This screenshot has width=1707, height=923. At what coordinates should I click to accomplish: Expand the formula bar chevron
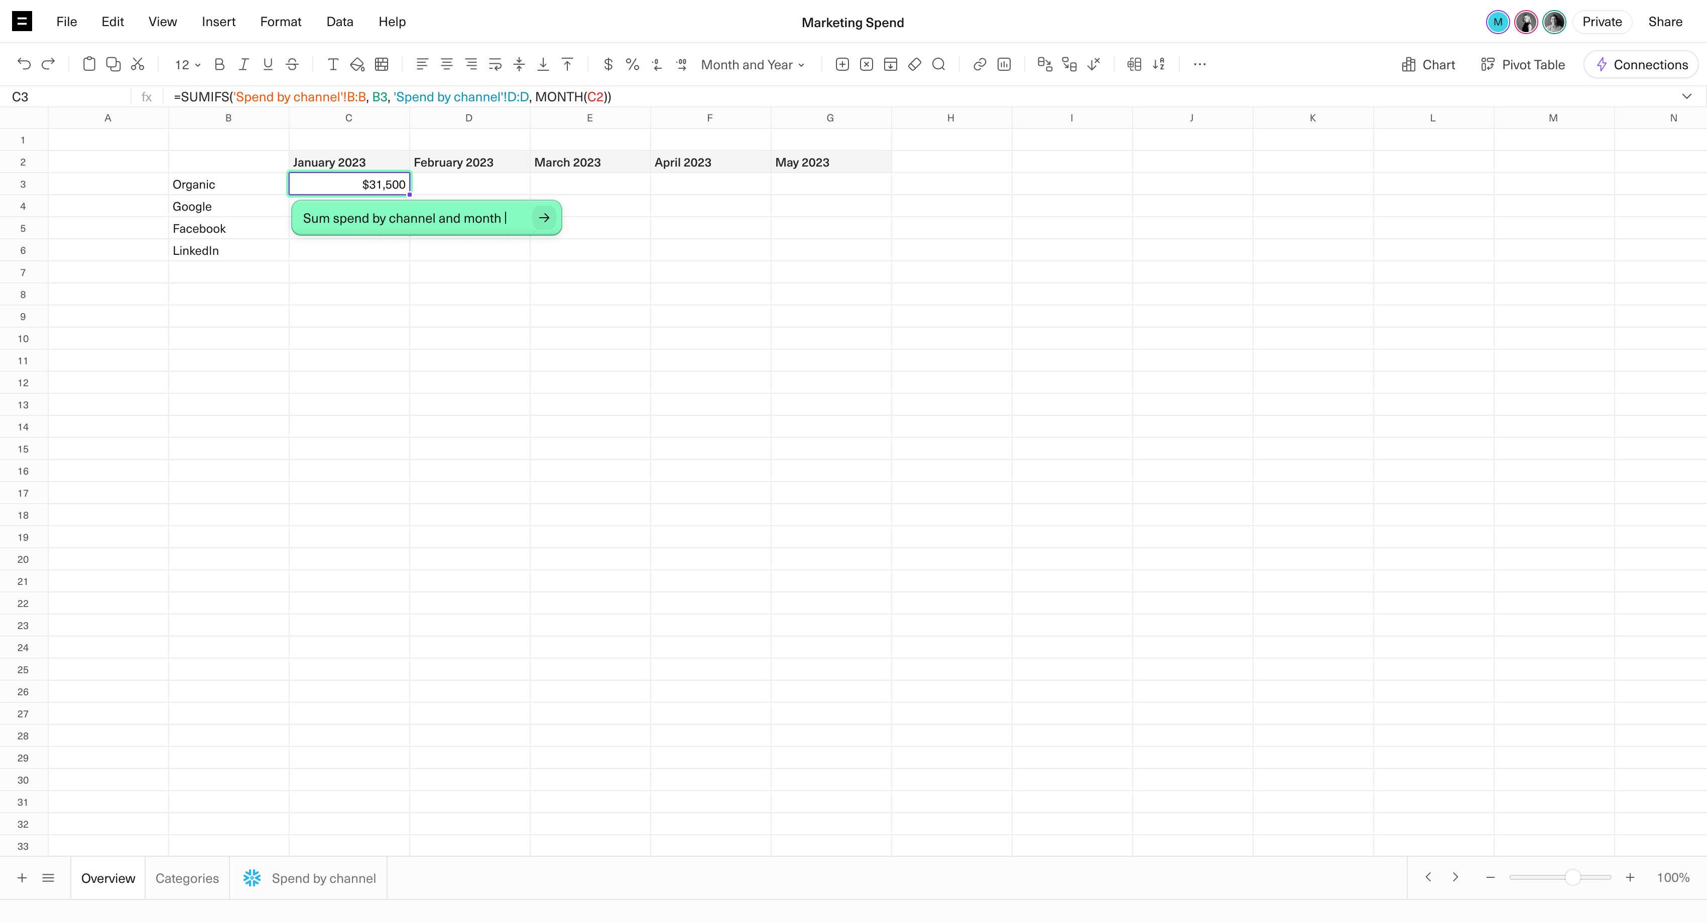pyautogui.click(x=1686, y=97)
